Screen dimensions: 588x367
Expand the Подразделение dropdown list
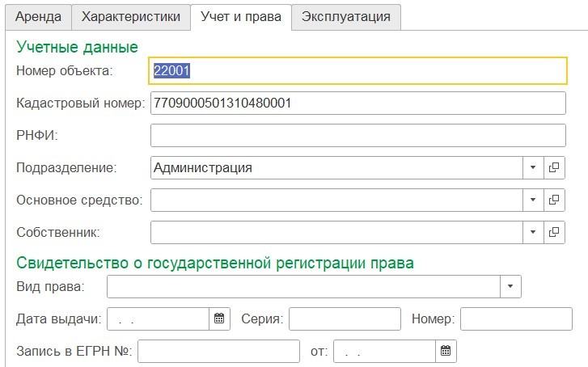pyautogui.click(x=533, y=167)
